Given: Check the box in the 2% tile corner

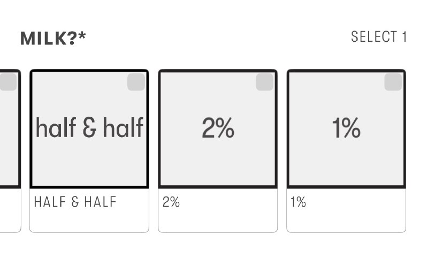Looking at the screenshot, I should point(264,82).
